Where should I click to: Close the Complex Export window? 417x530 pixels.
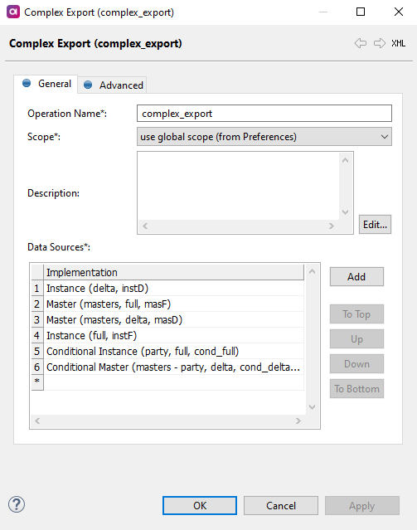(399, 12)
